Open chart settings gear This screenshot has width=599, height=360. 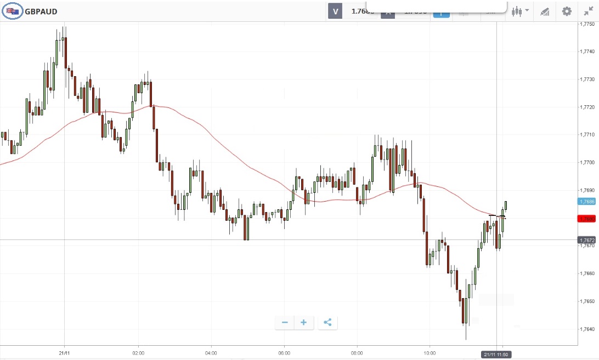567,11
